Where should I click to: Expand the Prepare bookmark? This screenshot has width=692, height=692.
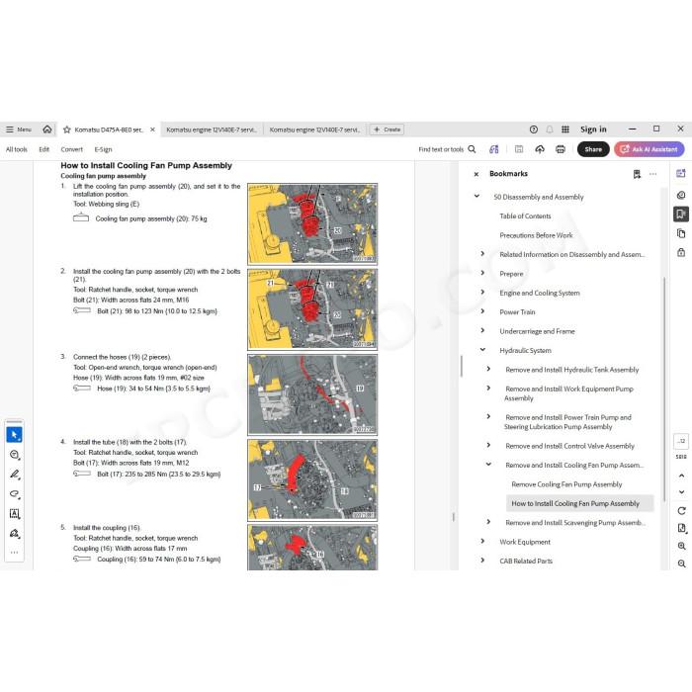(x=482, y=273)
